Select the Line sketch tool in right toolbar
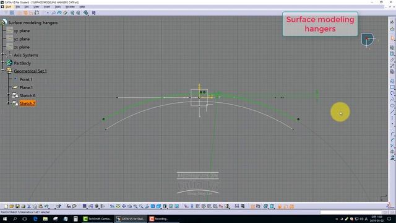396x223 pixels. [x=392, y=111]
